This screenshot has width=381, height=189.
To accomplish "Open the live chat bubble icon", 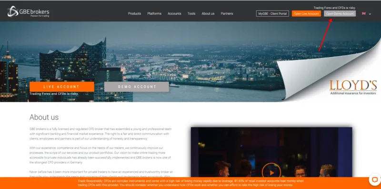I will tap(374, 180).
